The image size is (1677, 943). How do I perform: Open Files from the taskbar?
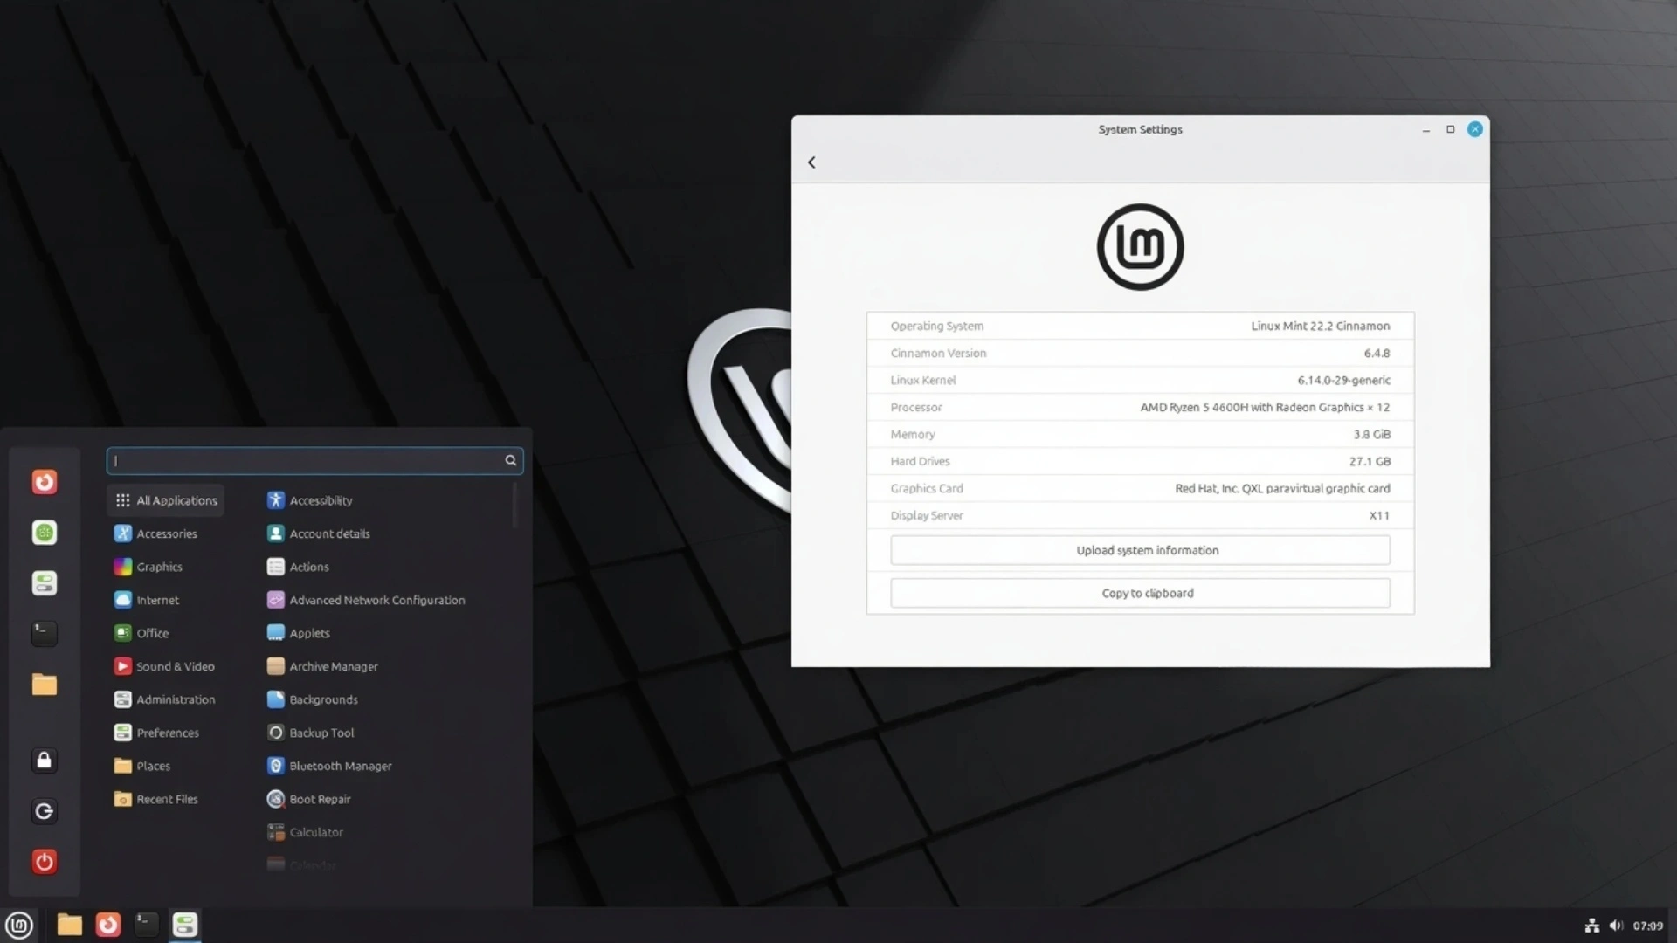[70, 925]
